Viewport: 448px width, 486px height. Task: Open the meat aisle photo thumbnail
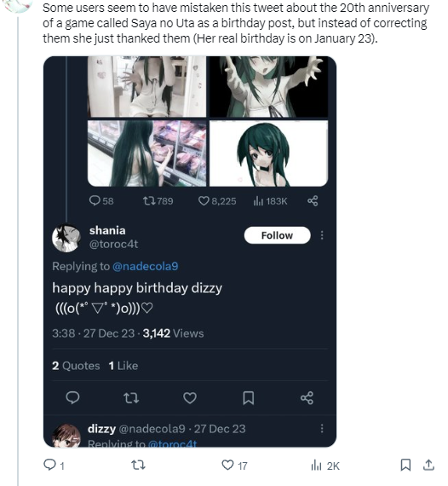[146, 153]
